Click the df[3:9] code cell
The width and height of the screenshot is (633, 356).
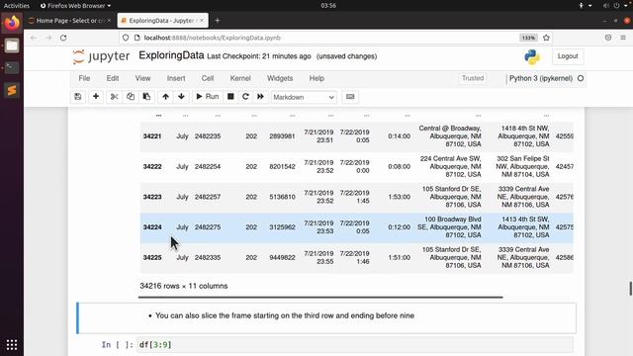pyautogui.click(x=354, y=345)
